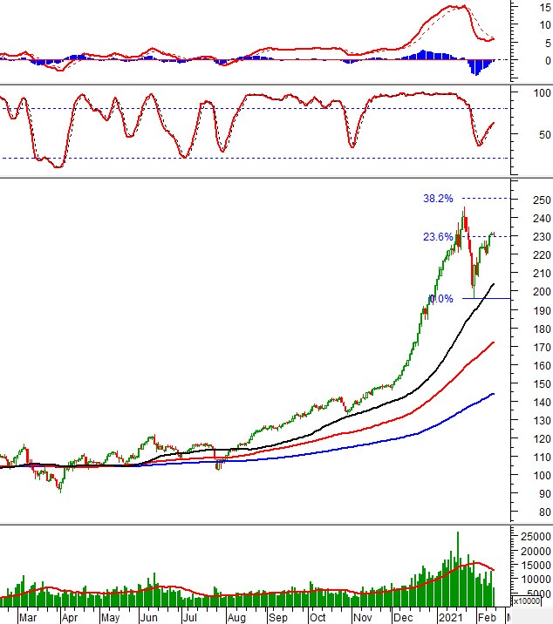553x624 pixels.
Task: Click the 15000 volume axis value
Action: pyautogui.click(x=536, y=565)
